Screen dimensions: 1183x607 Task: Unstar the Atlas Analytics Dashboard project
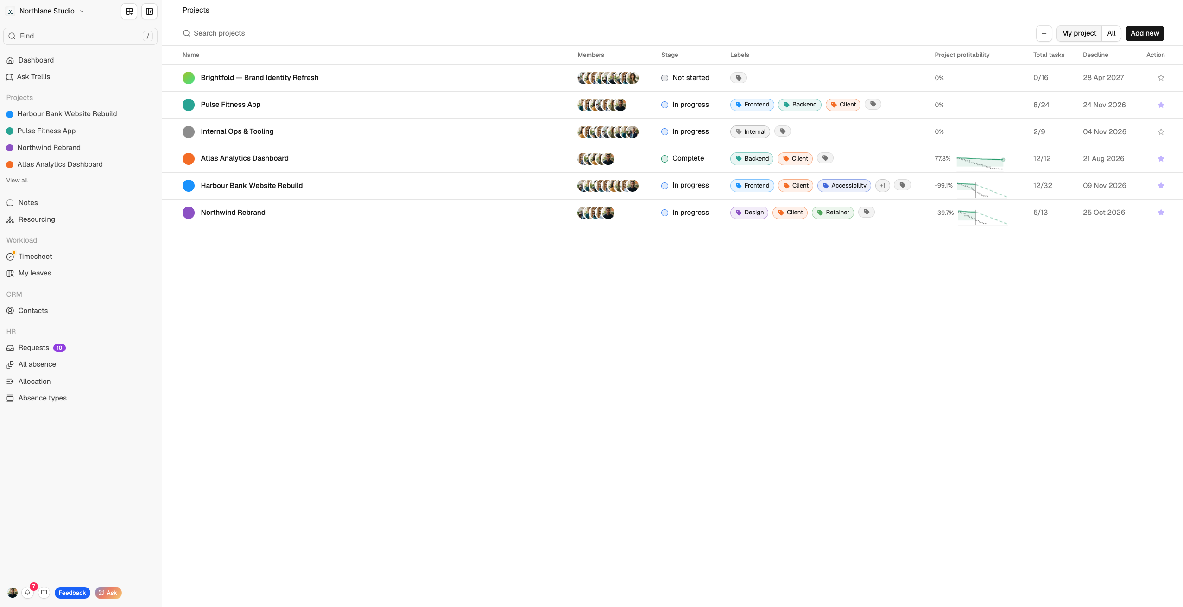tap(1161, 158)
